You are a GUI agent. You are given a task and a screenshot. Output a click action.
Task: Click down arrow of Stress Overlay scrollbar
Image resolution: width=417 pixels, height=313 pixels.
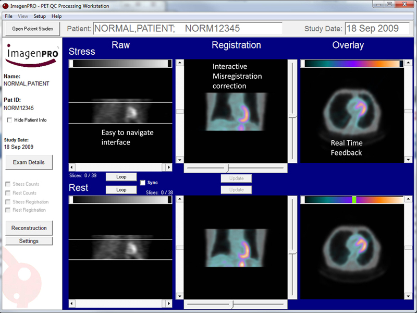pyautogui.click(x=408, y=160)
